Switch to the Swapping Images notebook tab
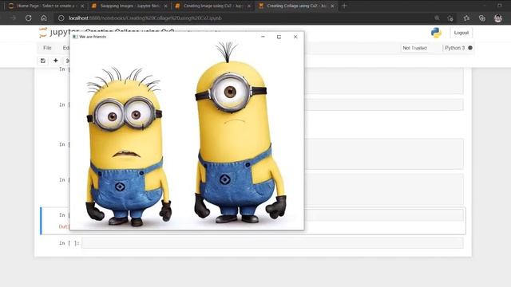 click(x=129, y=6)
